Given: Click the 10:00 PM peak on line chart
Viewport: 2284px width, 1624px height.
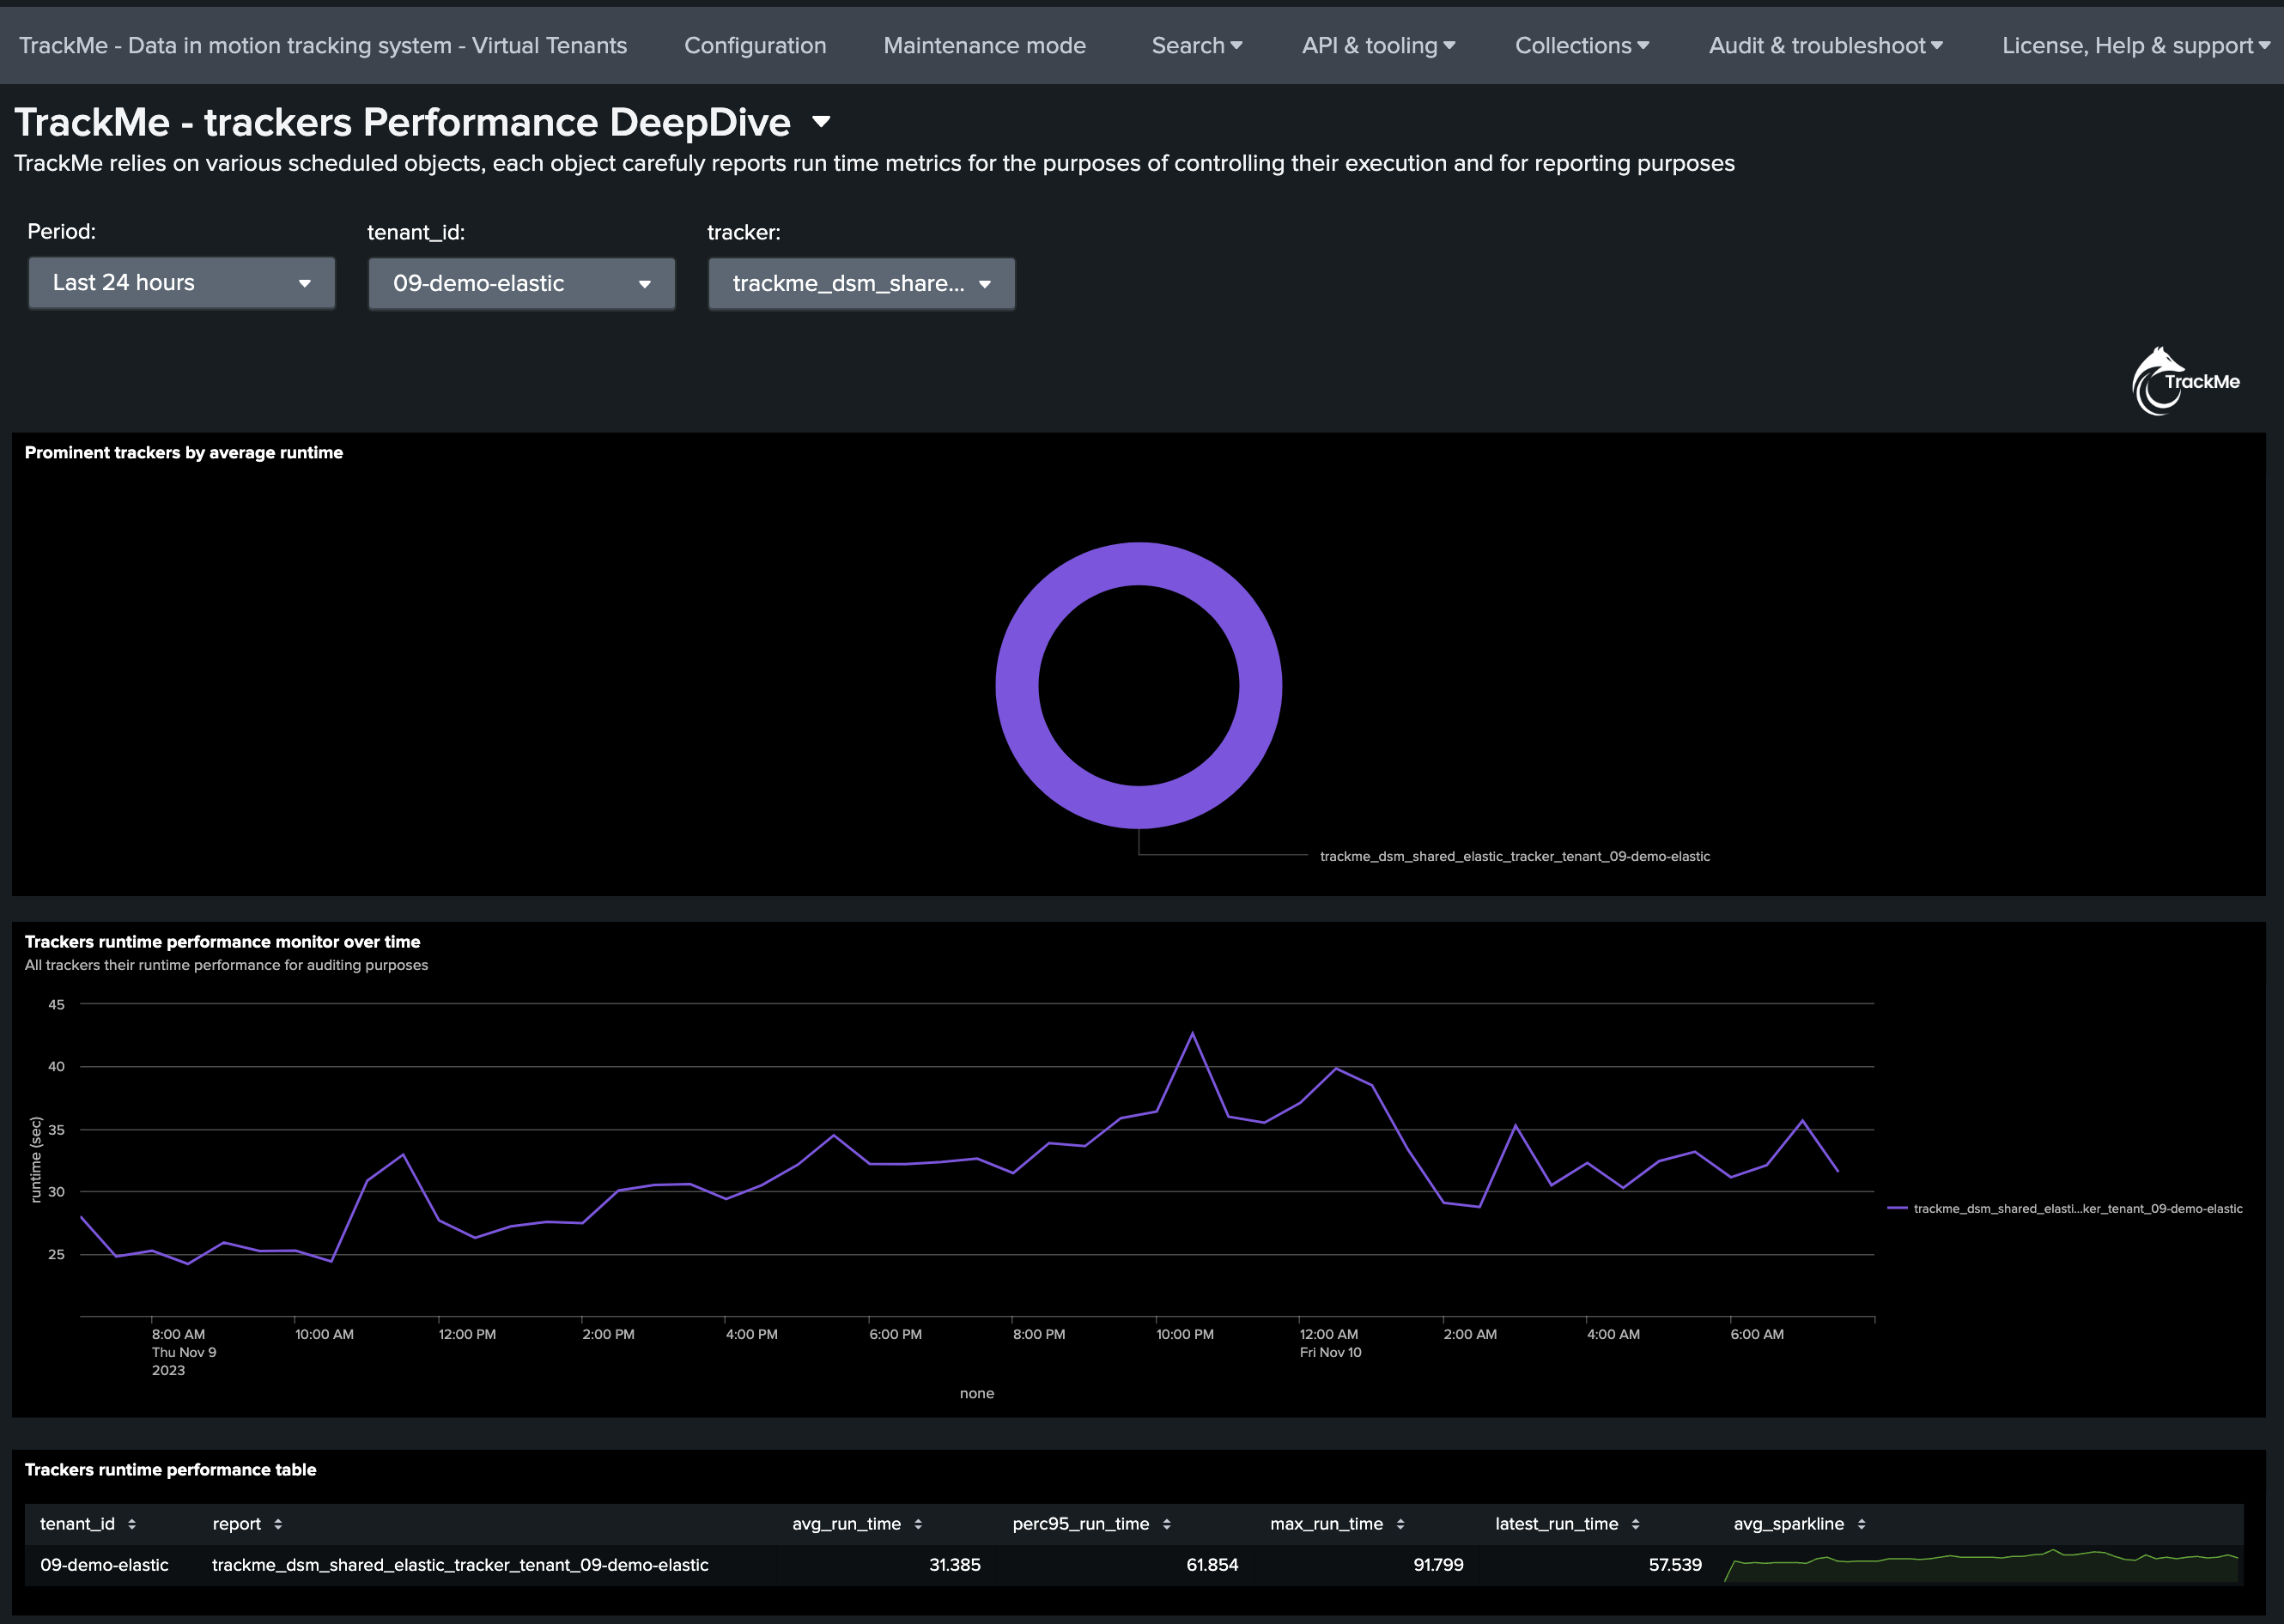Looking at the screenshot, I should (x=1193, y=1033).
